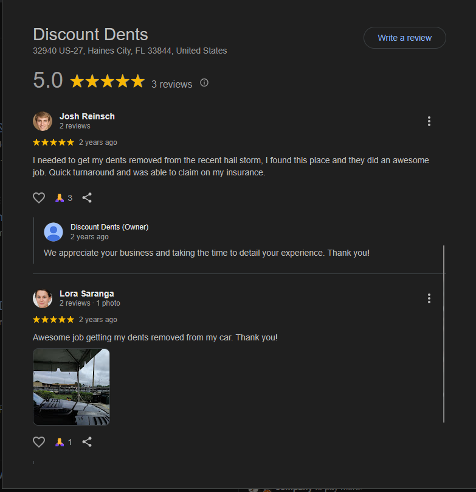Share Lora Saranga's review
This screenshot has width=476, height=492.
tap(87, 441)
